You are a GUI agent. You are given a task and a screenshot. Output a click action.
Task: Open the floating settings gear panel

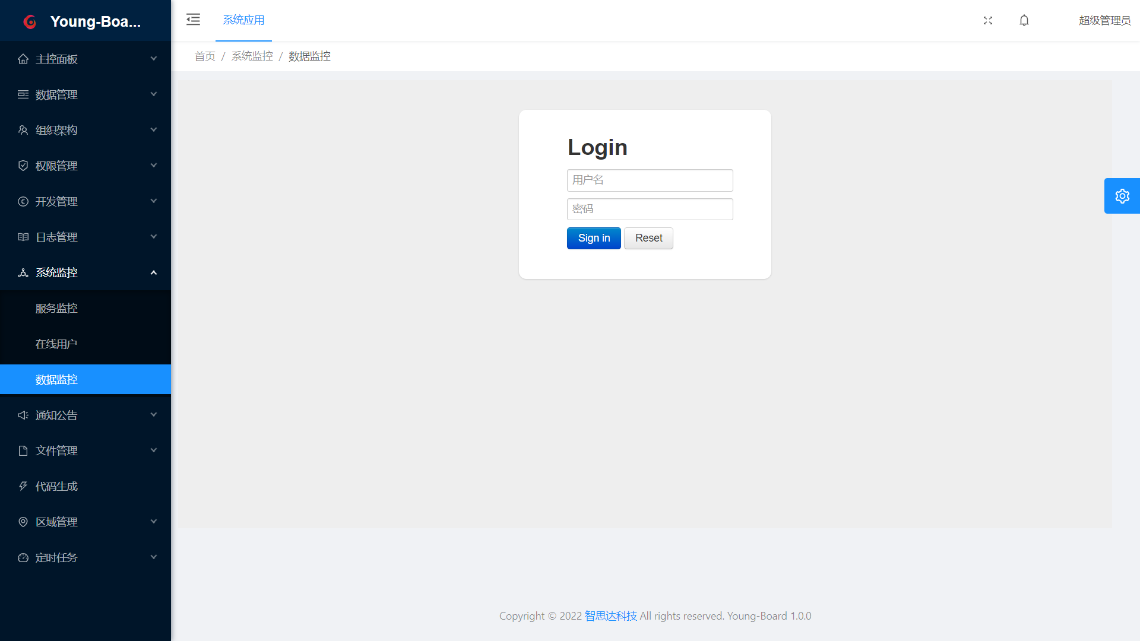pos(1122,196)
